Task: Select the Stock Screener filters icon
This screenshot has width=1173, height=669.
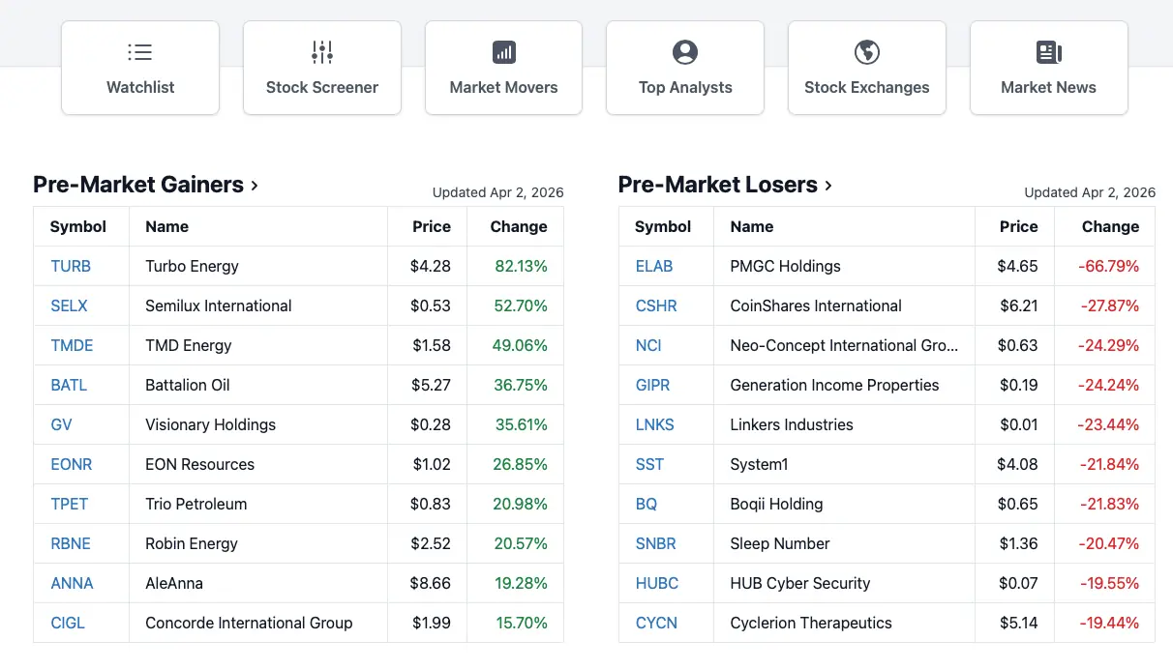Action: (321, 52)
